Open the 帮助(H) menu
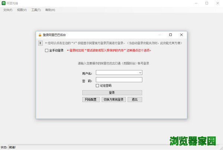Screen dimensions: 223x150 pos(50,10)
